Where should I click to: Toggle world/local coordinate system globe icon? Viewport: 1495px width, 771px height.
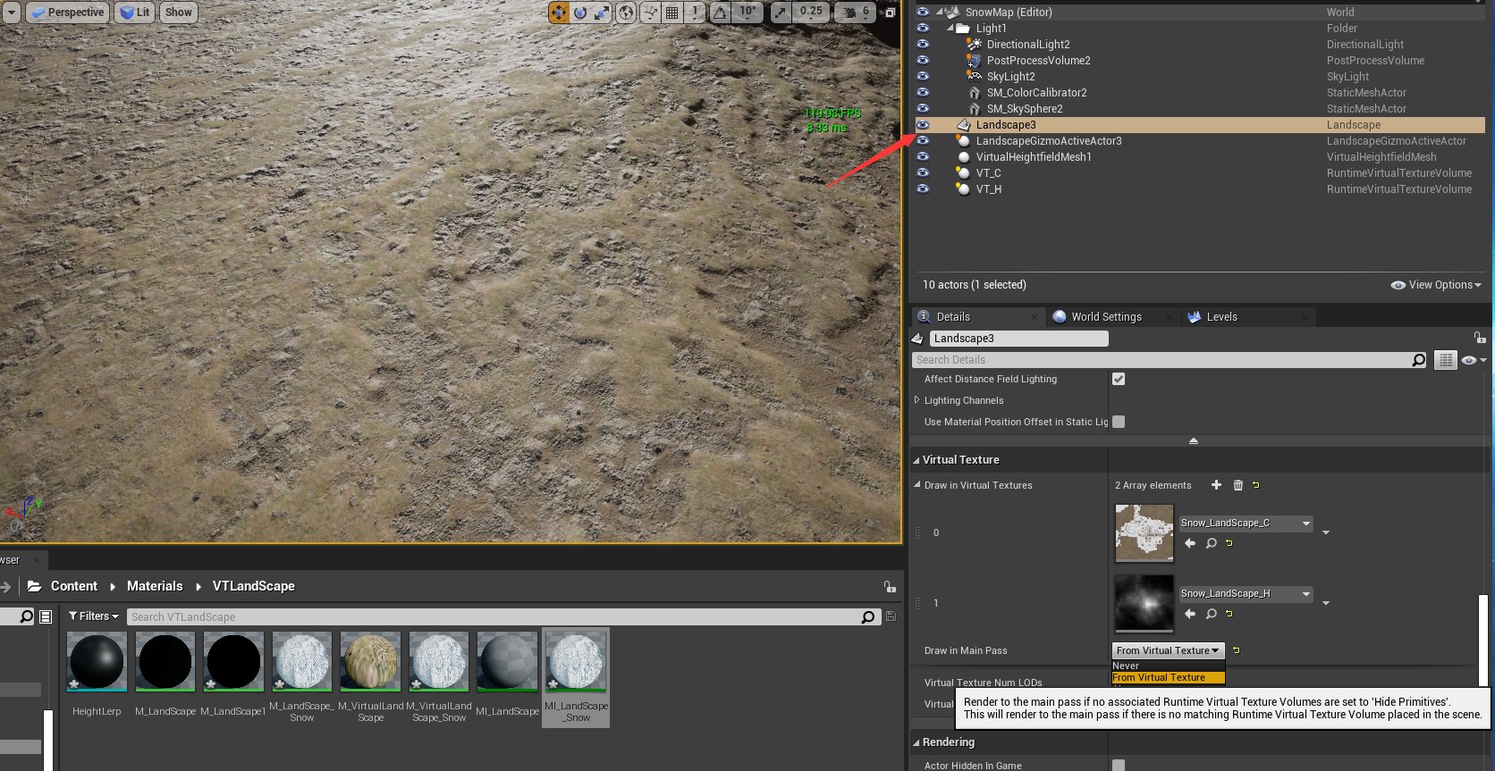tap(627, 13)
